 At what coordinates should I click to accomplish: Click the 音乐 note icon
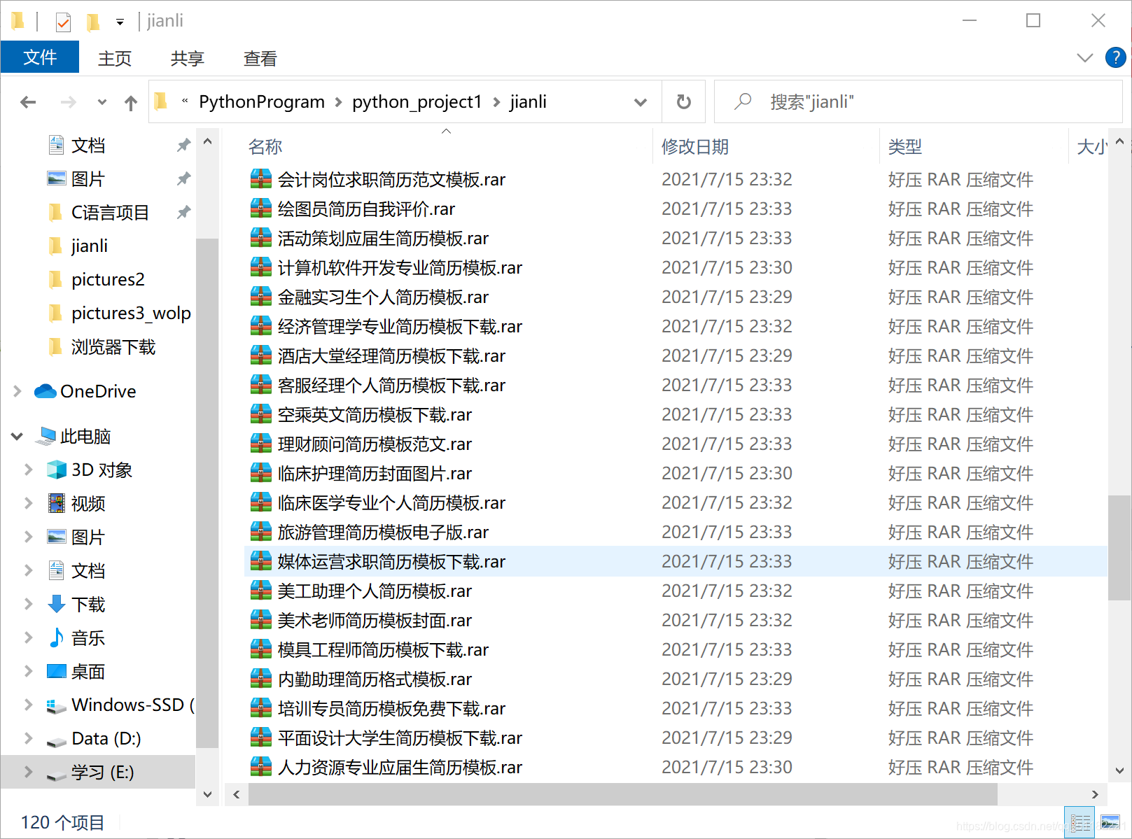tap(57, 637)
